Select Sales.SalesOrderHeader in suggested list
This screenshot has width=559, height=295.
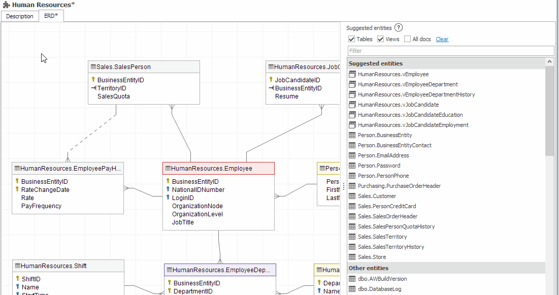tap(387, 216)
